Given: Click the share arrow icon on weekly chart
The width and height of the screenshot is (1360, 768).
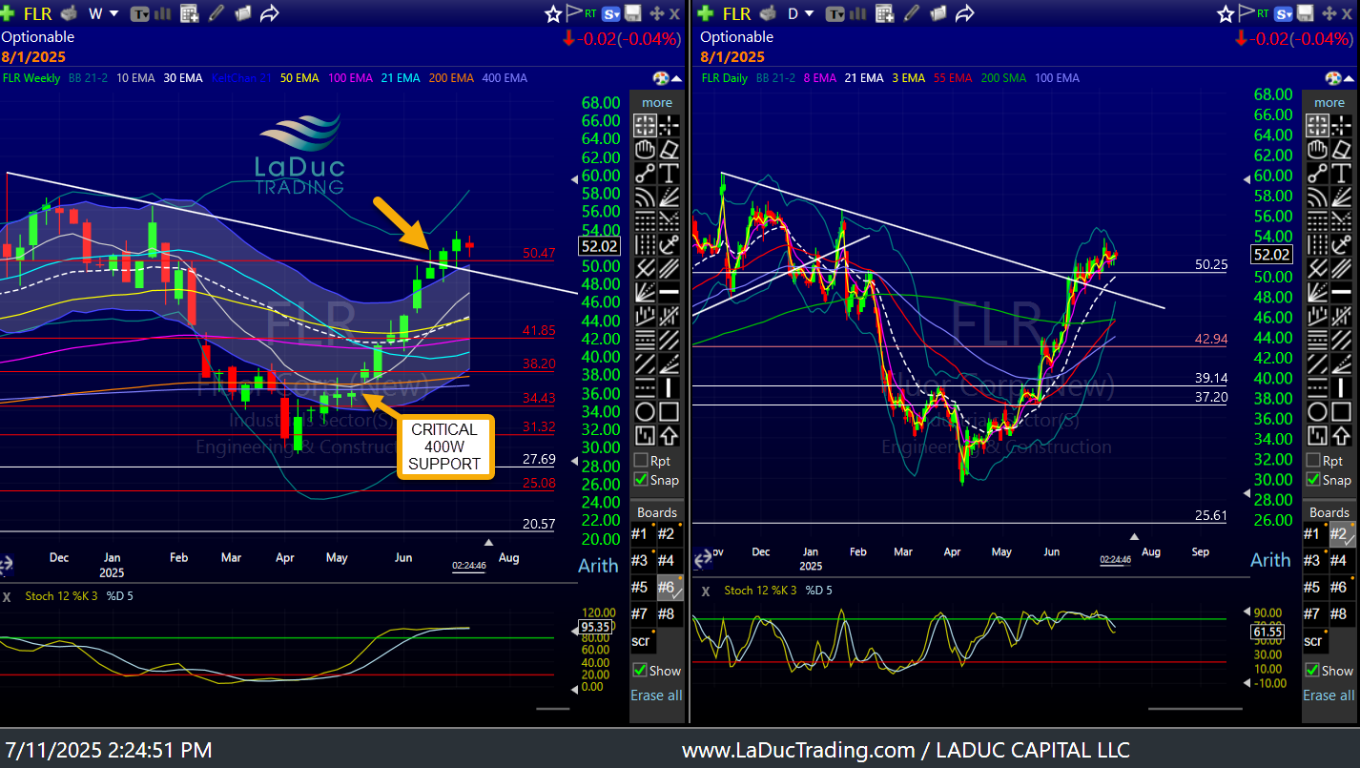Looking at the screenshot, I should (269, 13).
